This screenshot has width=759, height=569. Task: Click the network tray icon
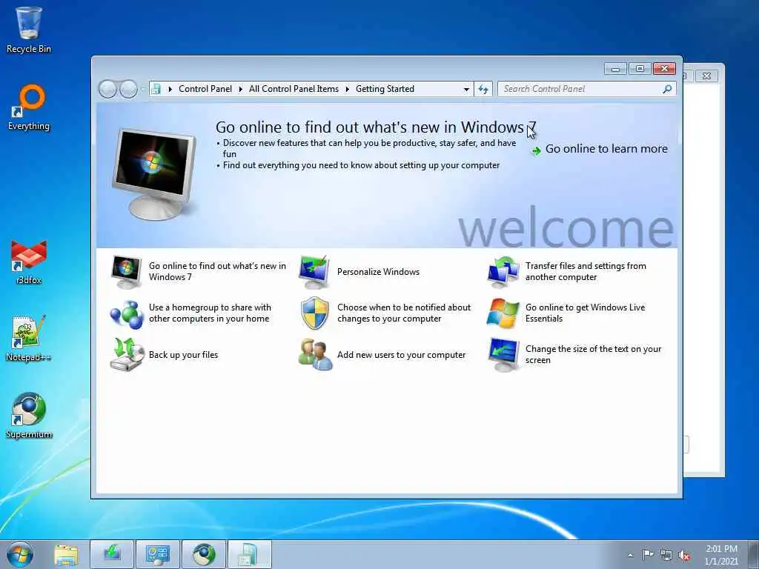[666, 555]
